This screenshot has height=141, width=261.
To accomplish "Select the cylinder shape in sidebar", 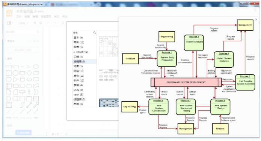I will [x=22, y=79].
